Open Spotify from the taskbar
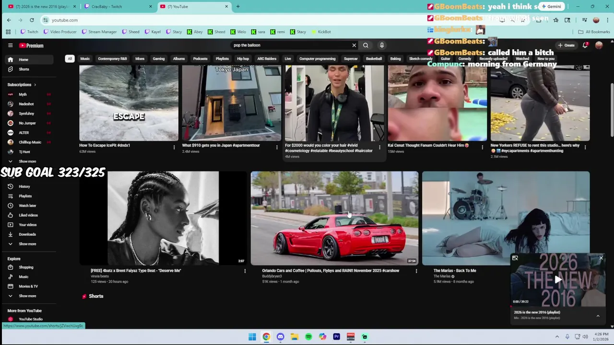614x345 pixels. 308,337
